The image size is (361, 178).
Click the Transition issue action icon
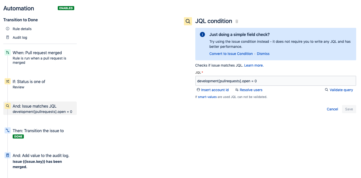point(8,131)
